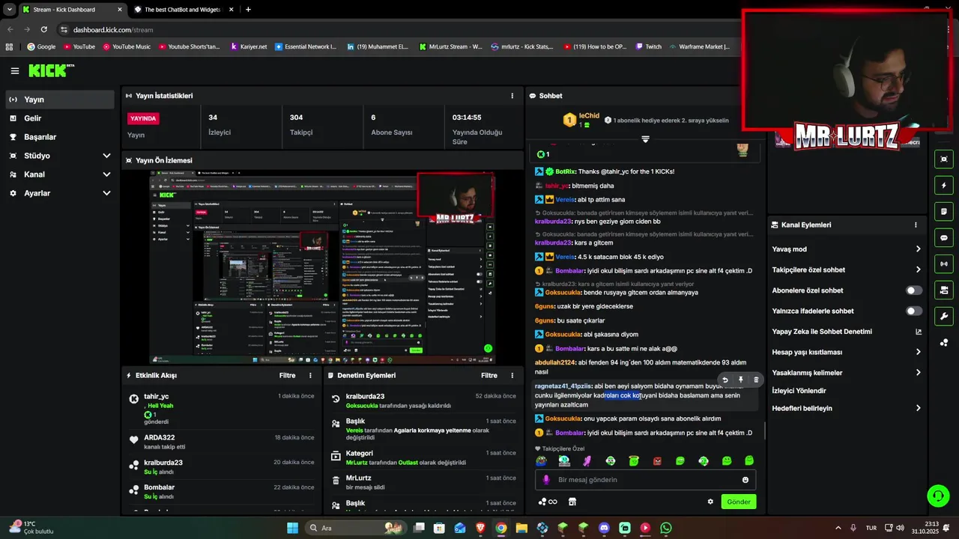Click the taskbar search box

click(x=357, y=528)
